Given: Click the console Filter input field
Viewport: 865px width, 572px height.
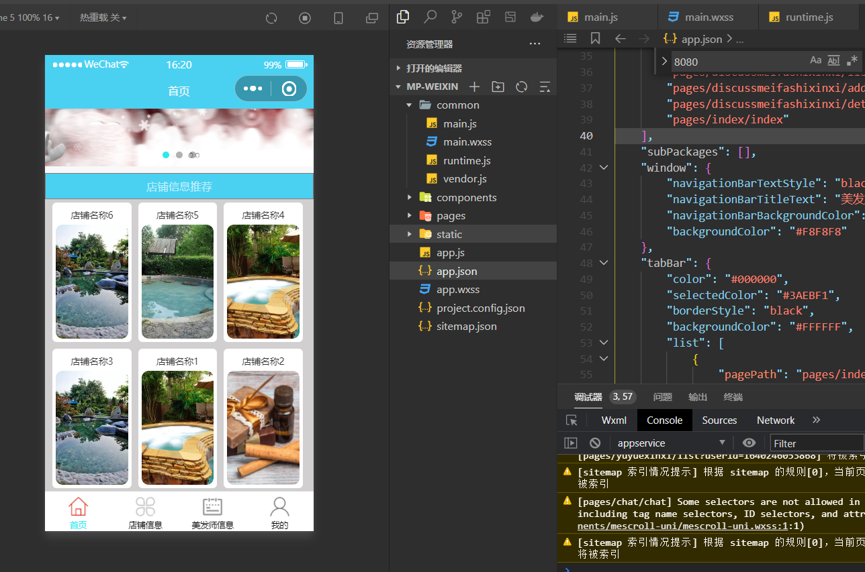Looking at the screenshot, I should 817,443.
